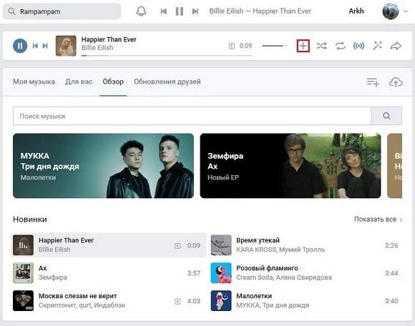Open Cream Soda, Алена Свиридова artists
This screenshot has width=415, height=326.
(284, 277)
